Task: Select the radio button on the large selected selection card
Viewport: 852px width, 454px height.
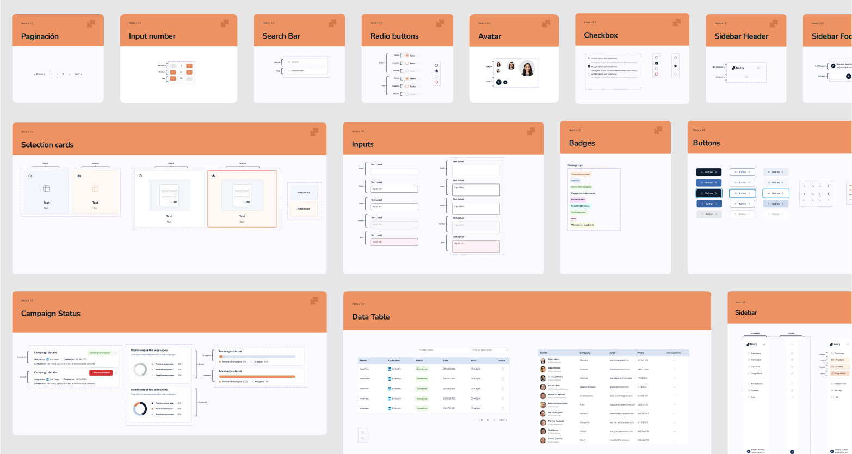Action: (x=213, y=176)
